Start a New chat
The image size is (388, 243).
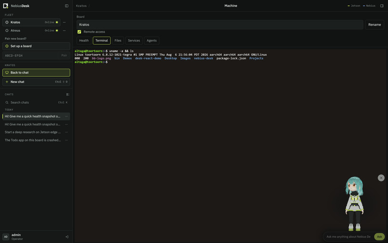point(36,82)
